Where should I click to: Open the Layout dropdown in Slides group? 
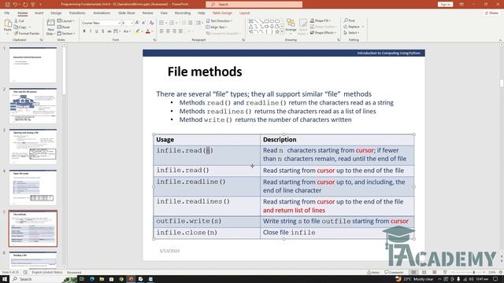coord(66,21)
